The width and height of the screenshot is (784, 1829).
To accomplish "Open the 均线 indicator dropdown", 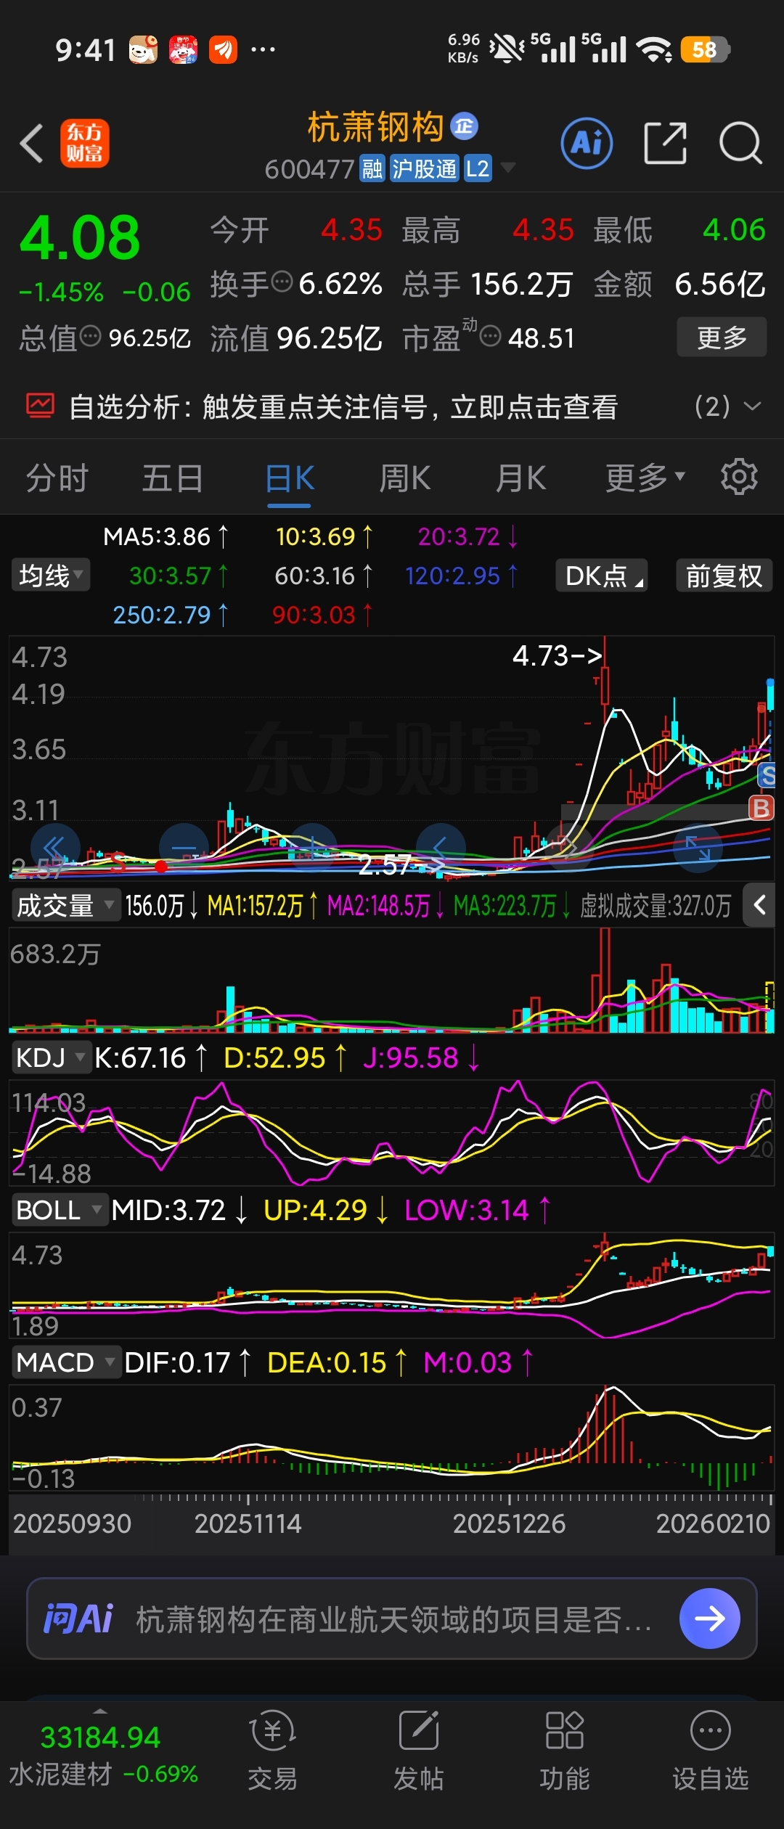I will [51, 576].
